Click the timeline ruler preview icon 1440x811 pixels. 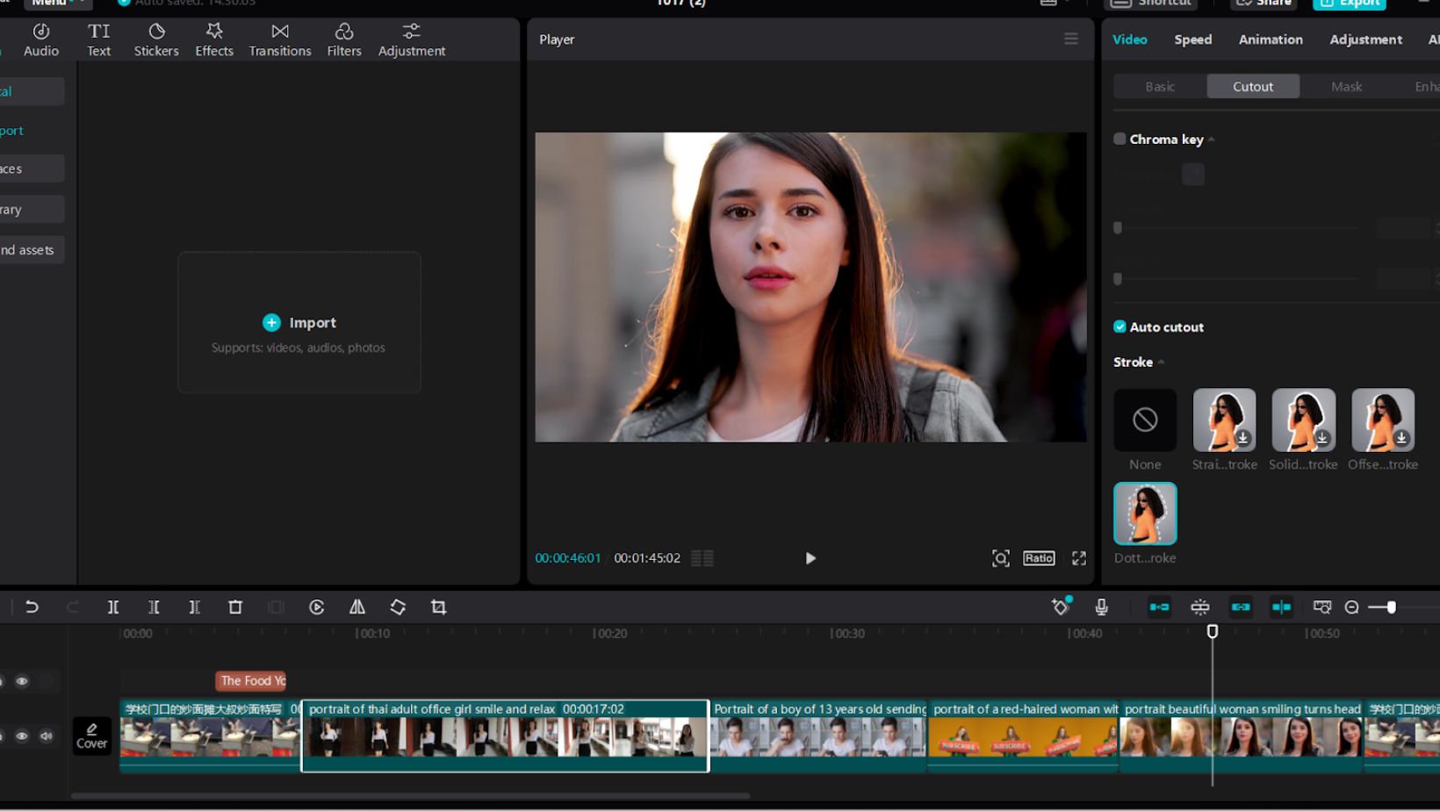(1321, 606)
